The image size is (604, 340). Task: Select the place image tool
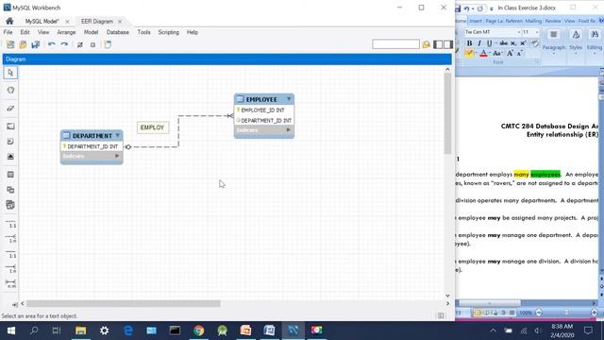point(10,157)
